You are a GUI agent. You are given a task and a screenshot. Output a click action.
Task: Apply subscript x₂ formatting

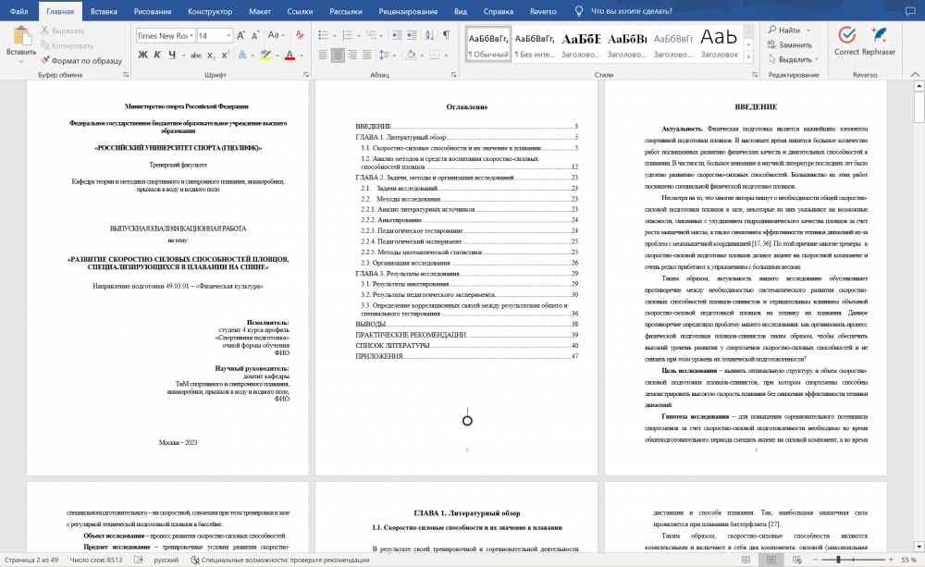click(x=211, y=55)
